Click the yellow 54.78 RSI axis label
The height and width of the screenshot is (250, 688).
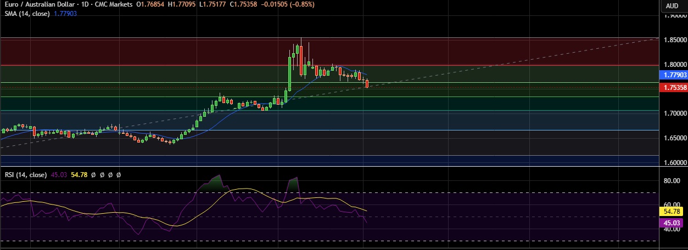click(672, 211)
